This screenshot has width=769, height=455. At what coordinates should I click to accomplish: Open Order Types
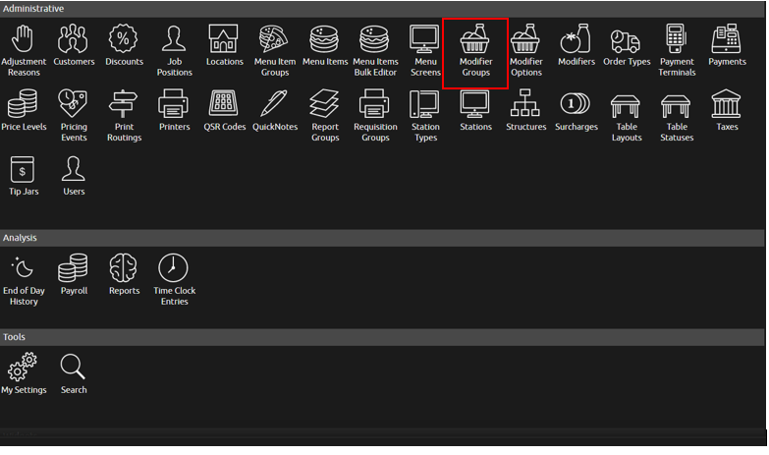[x=627, y=45]
